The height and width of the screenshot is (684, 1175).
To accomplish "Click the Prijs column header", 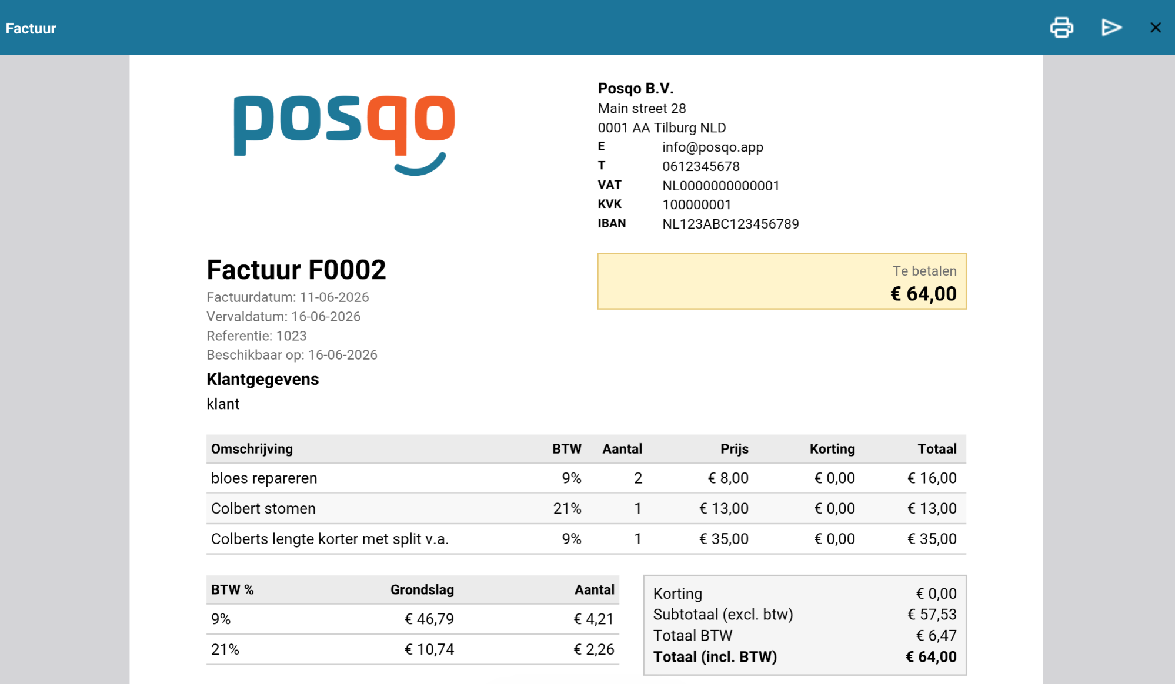I will click(x=735, y=449).
